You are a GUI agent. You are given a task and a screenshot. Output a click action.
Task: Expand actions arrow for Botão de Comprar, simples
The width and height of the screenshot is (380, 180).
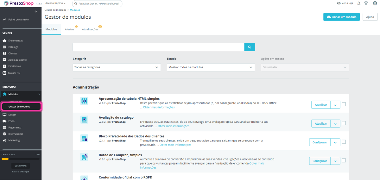point(335,161)
